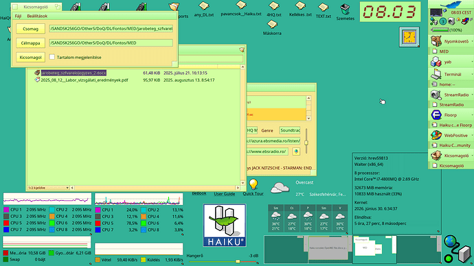Click the Haiku logo About replicant

[225, 226]
